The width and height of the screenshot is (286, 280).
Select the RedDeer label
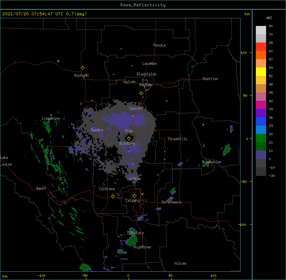point(146,85)
